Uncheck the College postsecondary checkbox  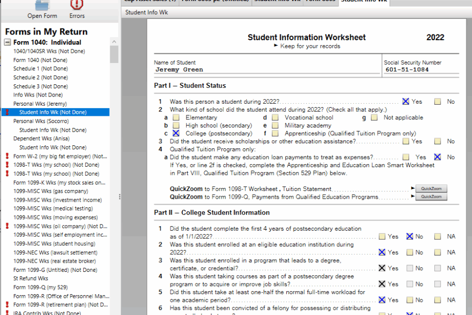176,133
